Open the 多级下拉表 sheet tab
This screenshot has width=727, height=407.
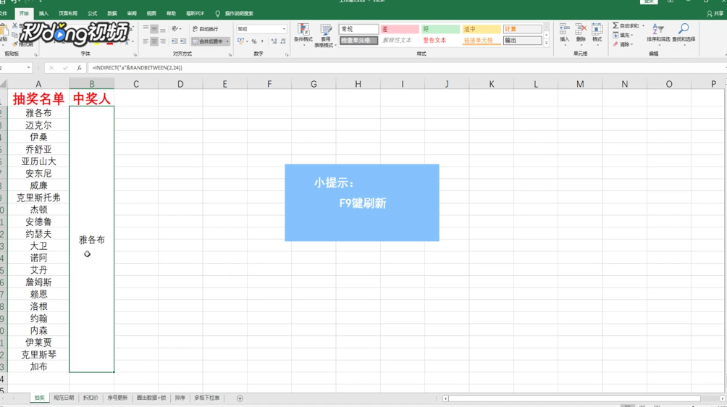(207, 398)
